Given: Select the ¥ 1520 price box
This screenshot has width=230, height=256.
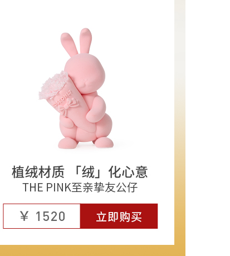Looking at the screenshot, I should pos(42,216).
